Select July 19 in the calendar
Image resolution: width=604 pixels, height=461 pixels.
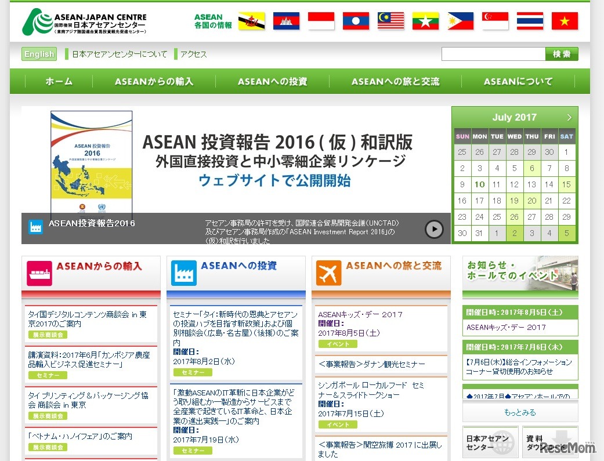[x=514, y=201]
